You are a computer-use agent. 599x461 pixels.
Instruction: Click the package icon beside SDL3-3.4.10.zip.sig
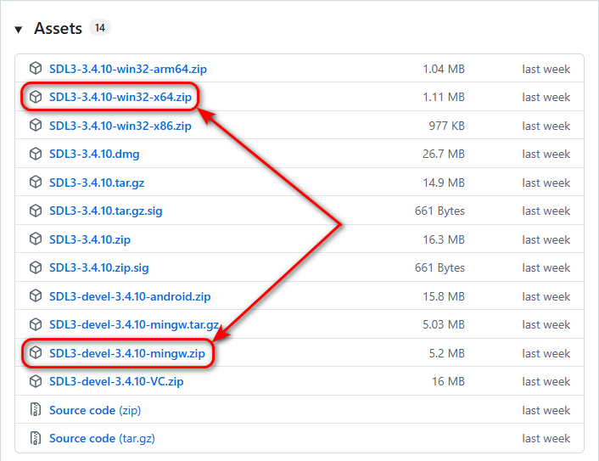[36, 267]
